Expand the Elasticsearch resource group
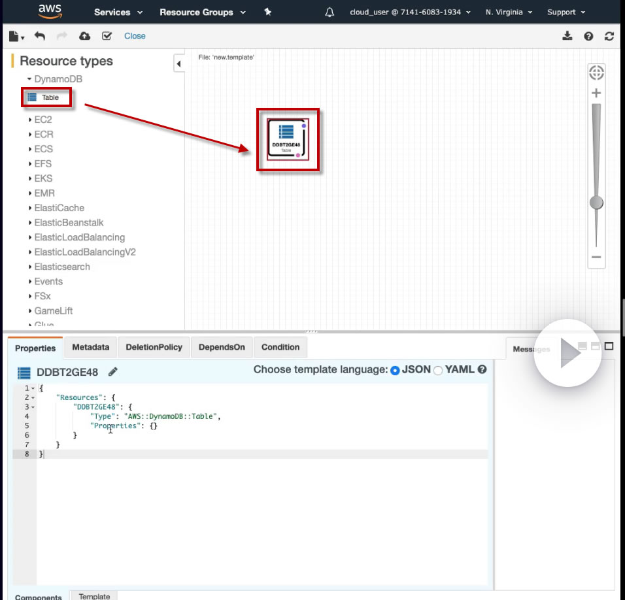This screenshot has height=600, width=625. pos(30,267)
